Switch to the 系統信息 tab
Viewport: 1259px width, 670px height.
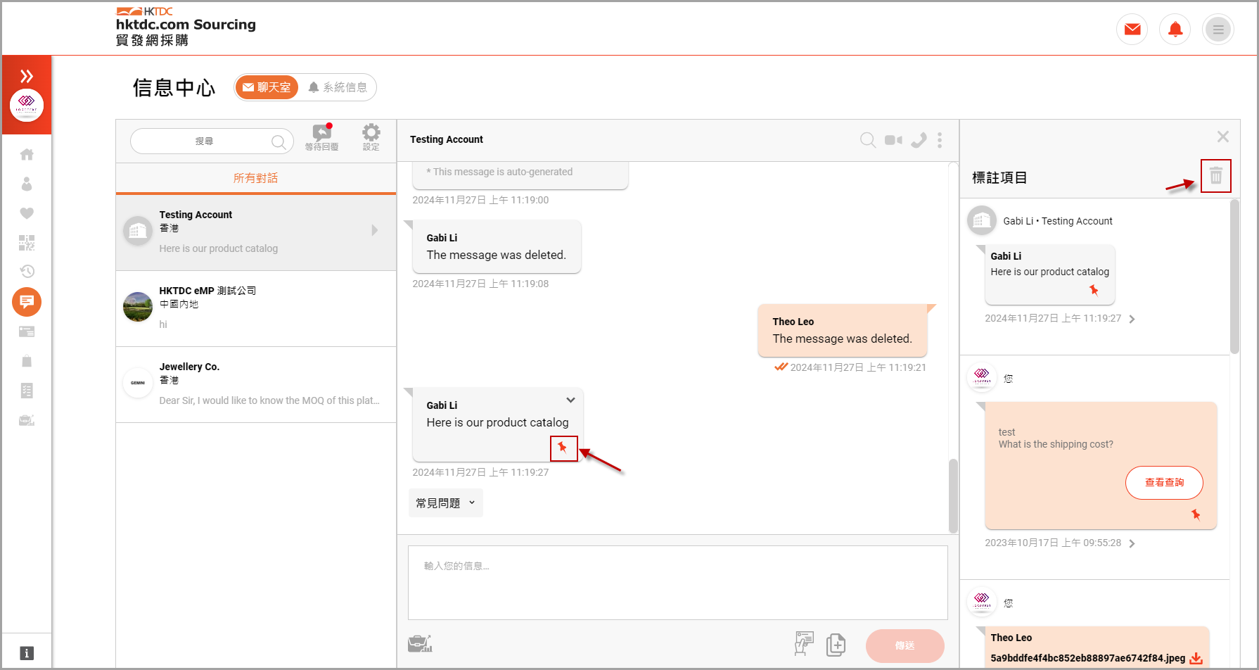click(338, 87)
